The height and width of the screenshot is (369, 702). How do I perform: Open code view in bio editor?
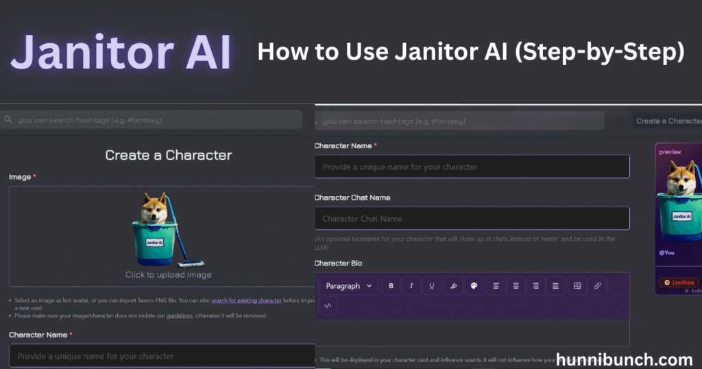(x=328, y=306)
